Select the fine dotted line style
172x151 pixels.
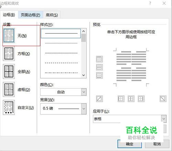pyautogui.click(x=61, y=43)
